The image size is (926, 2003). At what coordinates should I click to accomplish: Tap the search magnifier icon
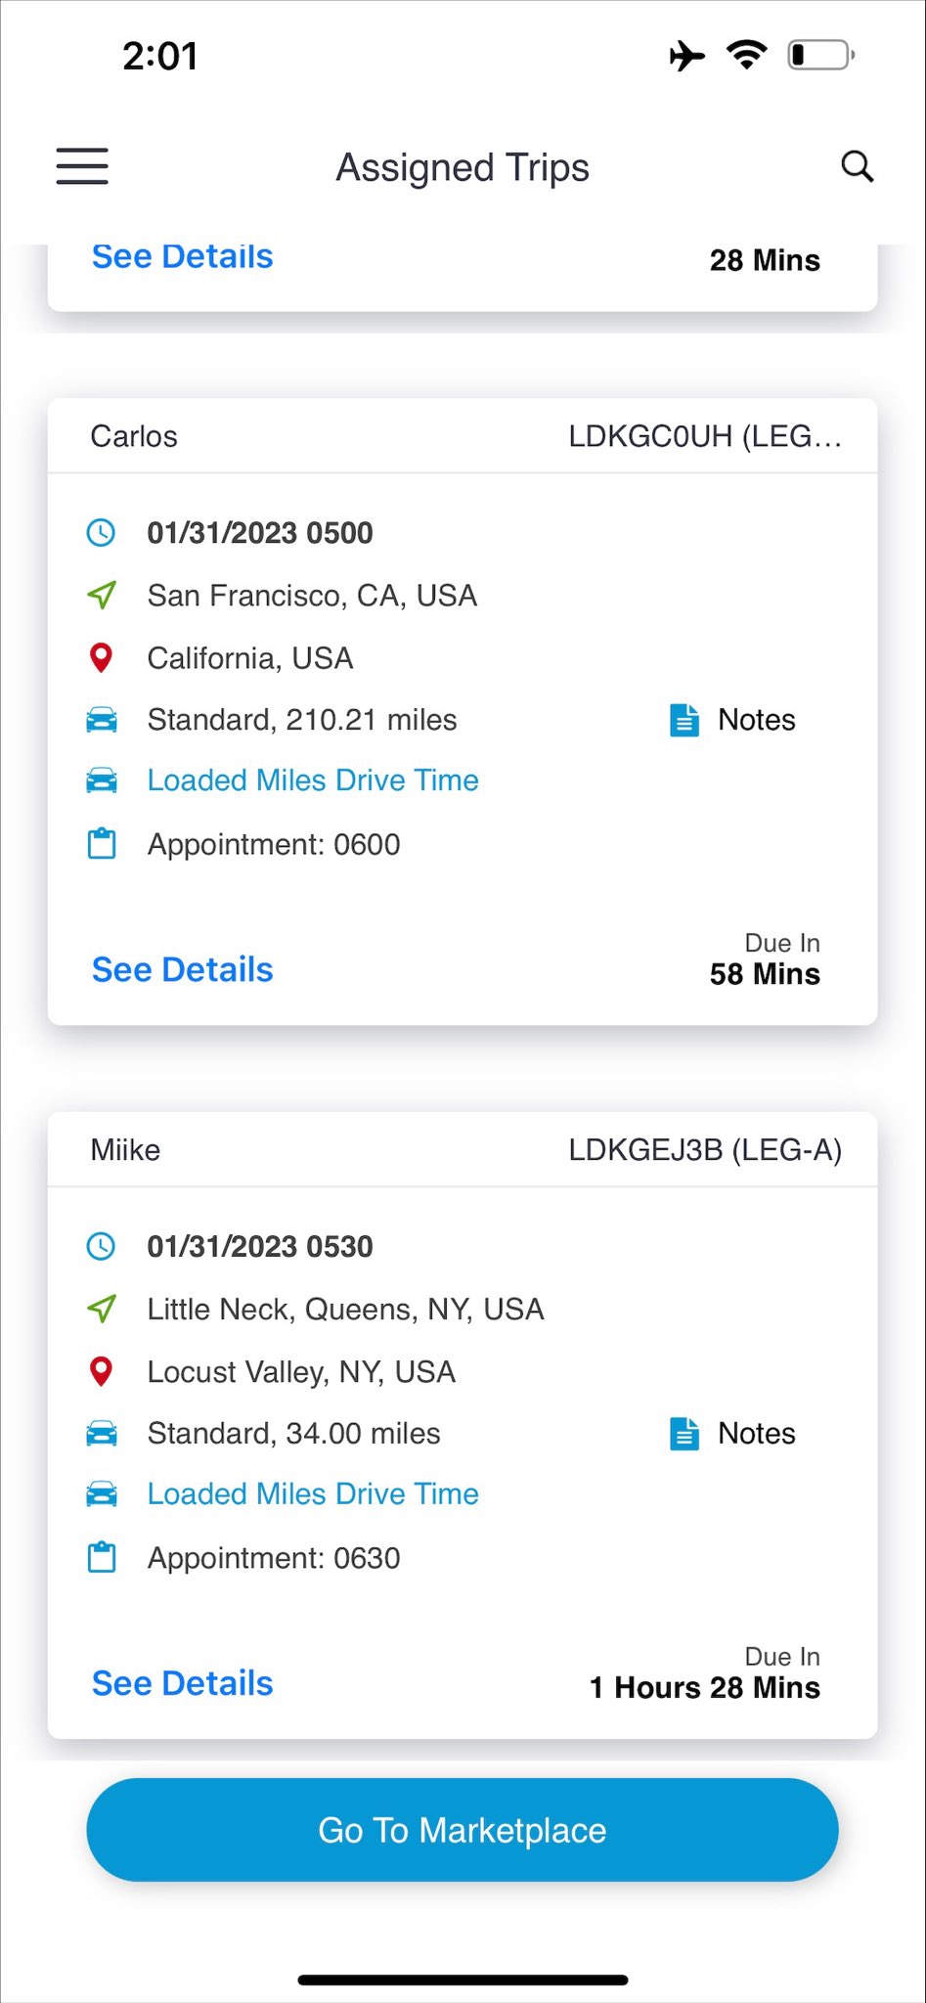(857, 166)
